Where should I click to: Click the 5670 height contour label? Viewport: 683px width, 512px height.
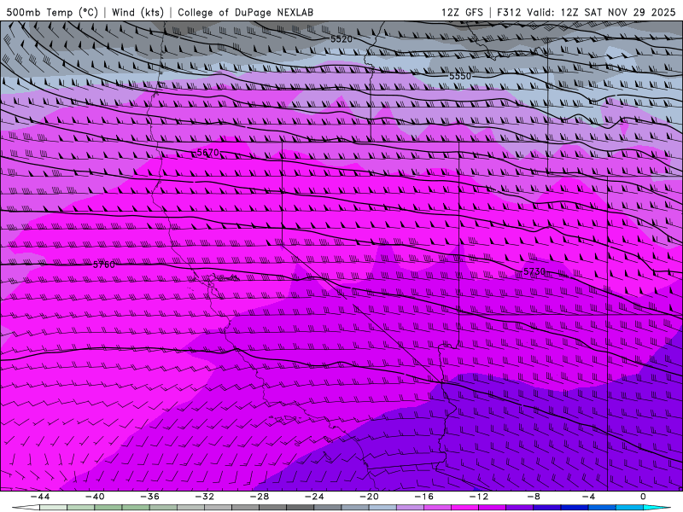[x=207, y=153]
